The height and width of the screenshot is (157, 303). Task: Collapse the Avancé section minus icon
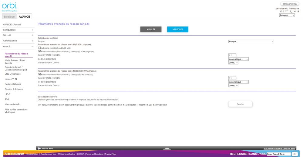[32, 46]
